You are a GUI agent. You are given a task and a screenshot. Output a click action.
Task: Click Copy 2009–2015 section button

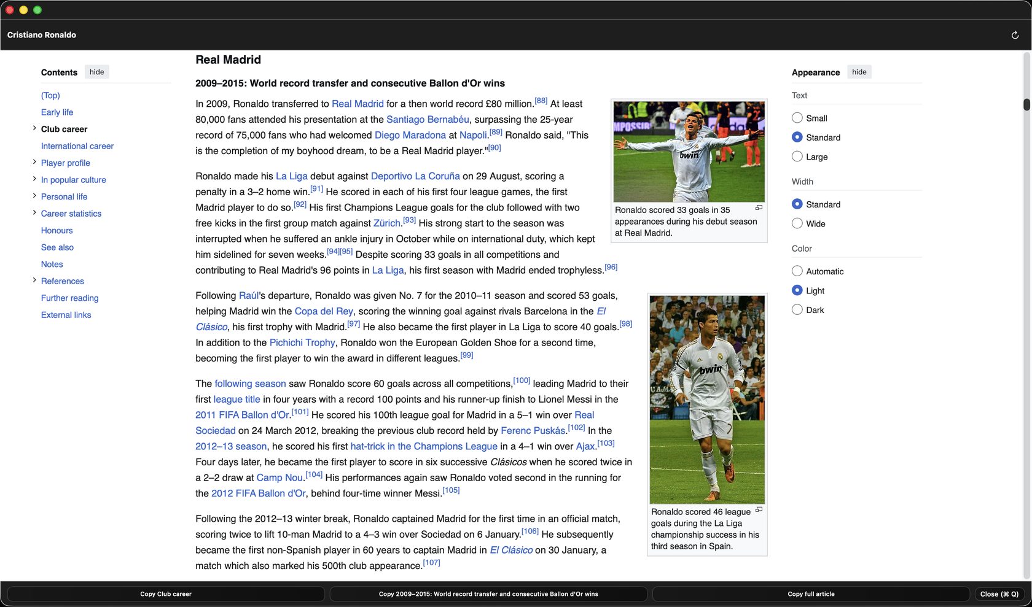(488, 594)
